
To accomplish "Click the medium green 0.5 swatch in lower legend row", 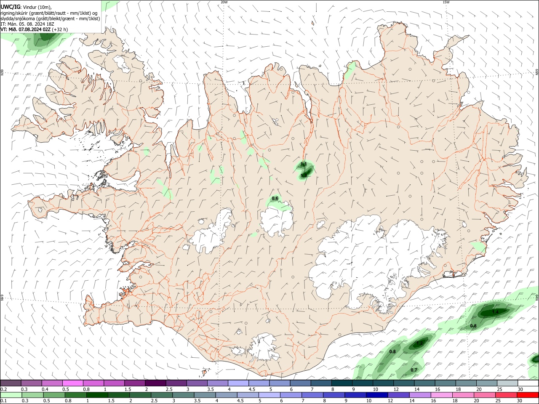I will (54, 395).
